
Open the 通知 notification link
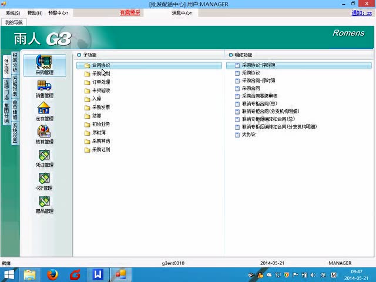(362, 13)
